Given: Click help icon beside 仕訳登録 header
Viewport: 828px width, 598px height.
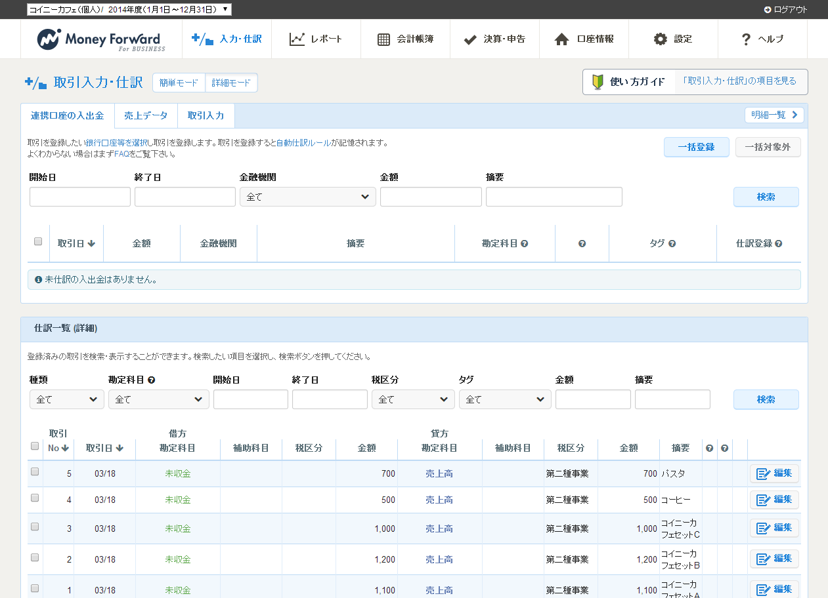Looking at the screenshot, I should point(778,243).
